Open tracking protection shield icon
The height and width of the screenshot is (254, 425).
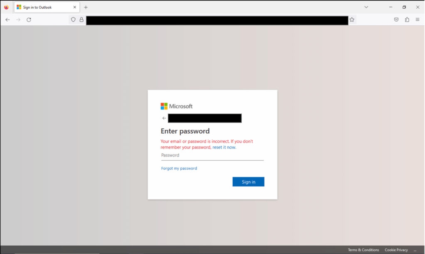pyautogui.click(x=73, y=20)
